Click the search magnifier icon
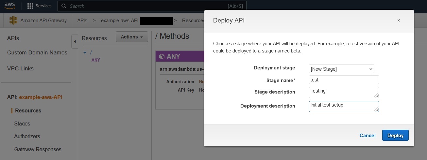 point(64,6)
